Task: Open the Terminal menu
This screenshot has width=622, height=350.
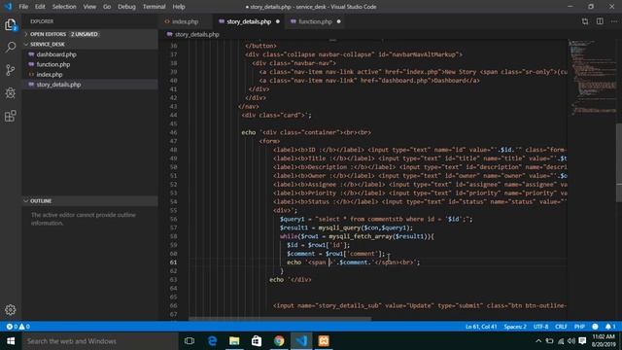Action: (154, 7)
